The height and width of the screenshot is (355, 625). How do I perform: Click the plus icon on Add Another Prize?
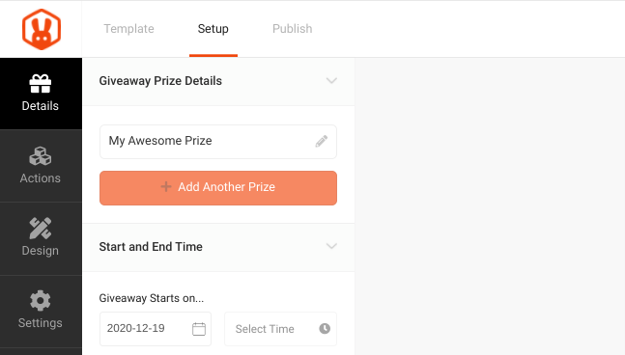166,186
